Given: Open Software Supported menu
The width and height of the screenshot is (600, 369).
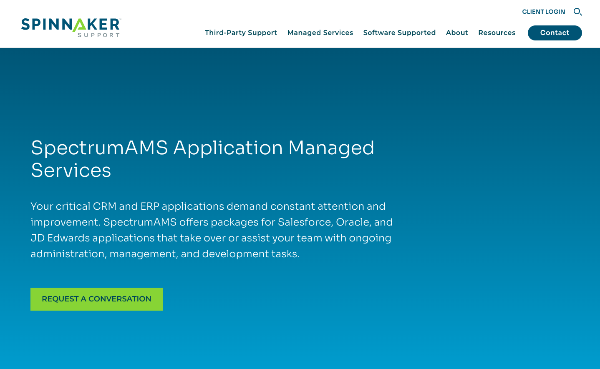Looking at the screenshot, I should click(399, 33).
